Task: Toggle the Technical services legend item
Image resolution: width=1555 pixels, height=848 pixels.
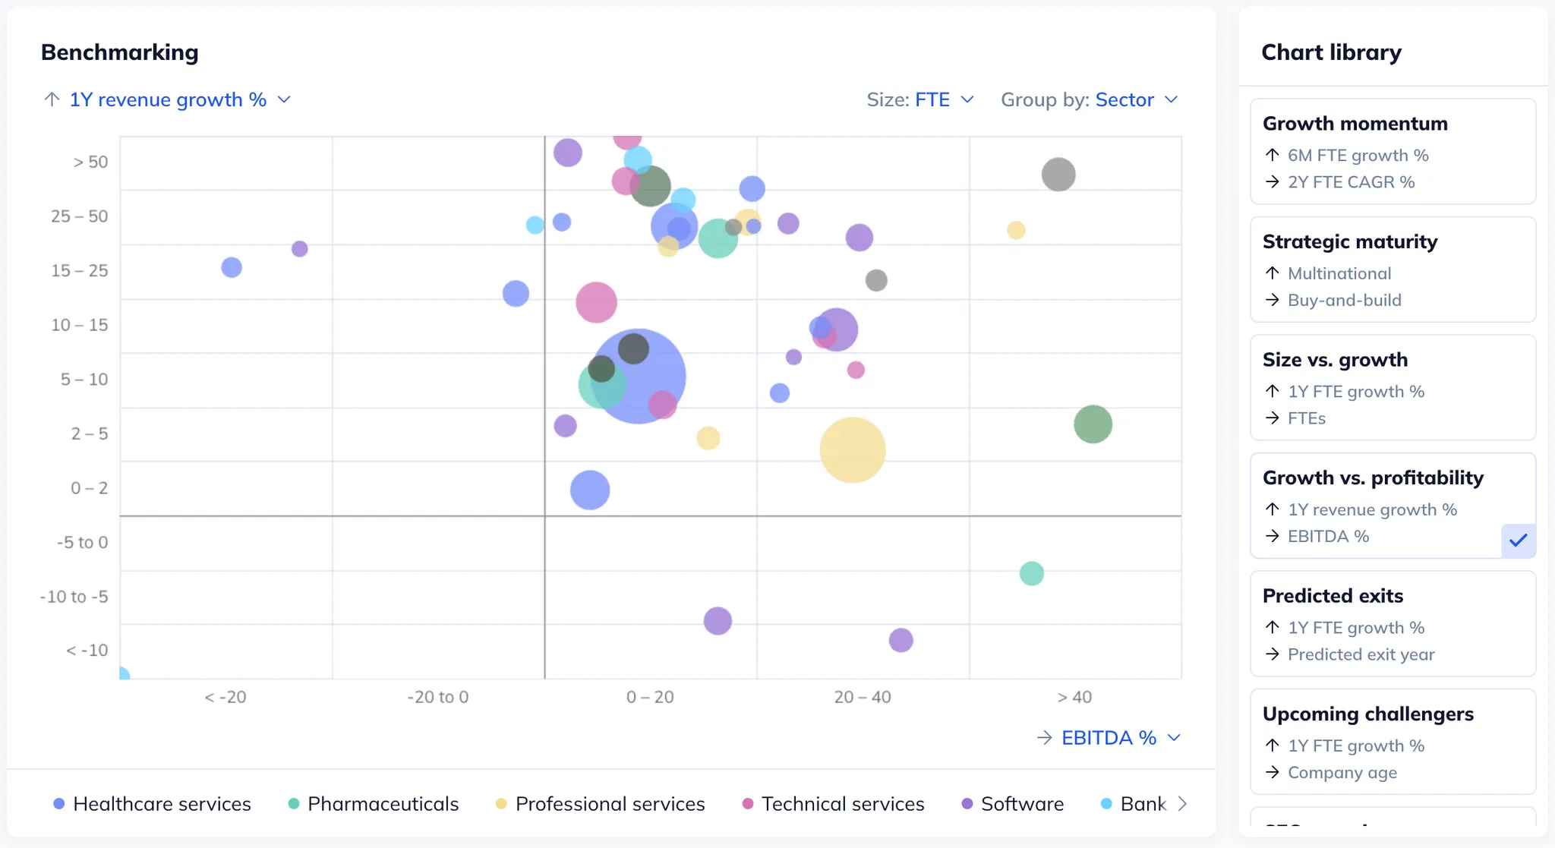Action: (833, 803)
